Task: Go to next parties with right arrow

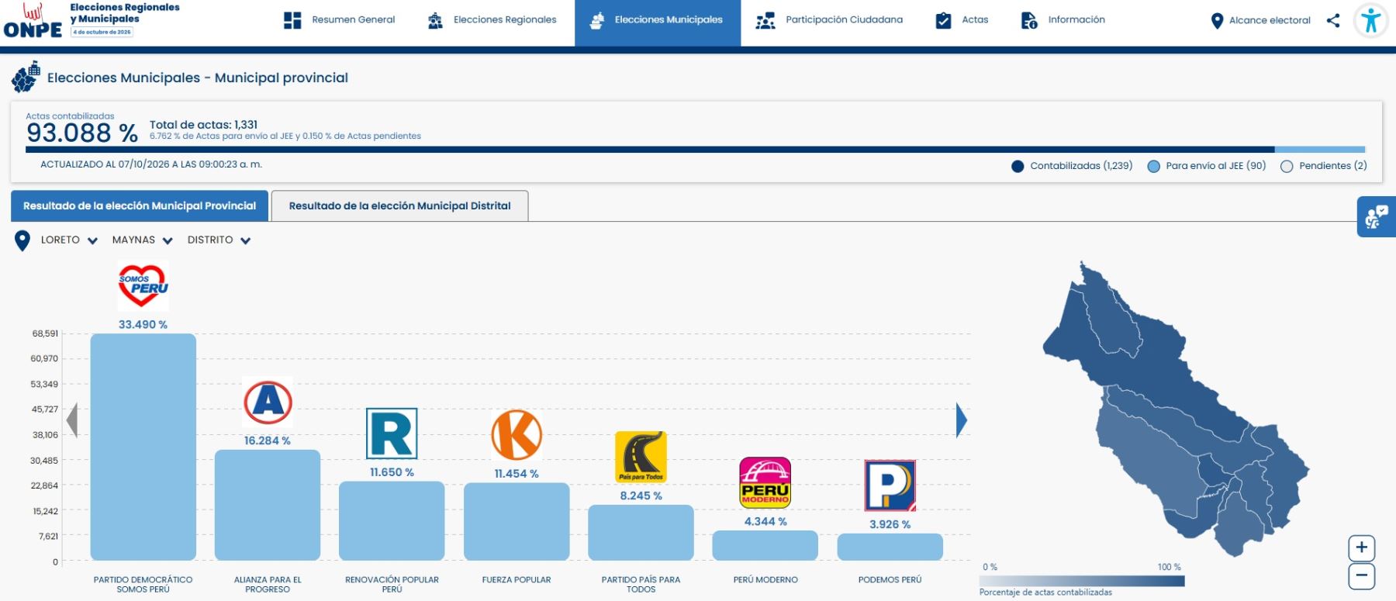Action: (962, 420)
